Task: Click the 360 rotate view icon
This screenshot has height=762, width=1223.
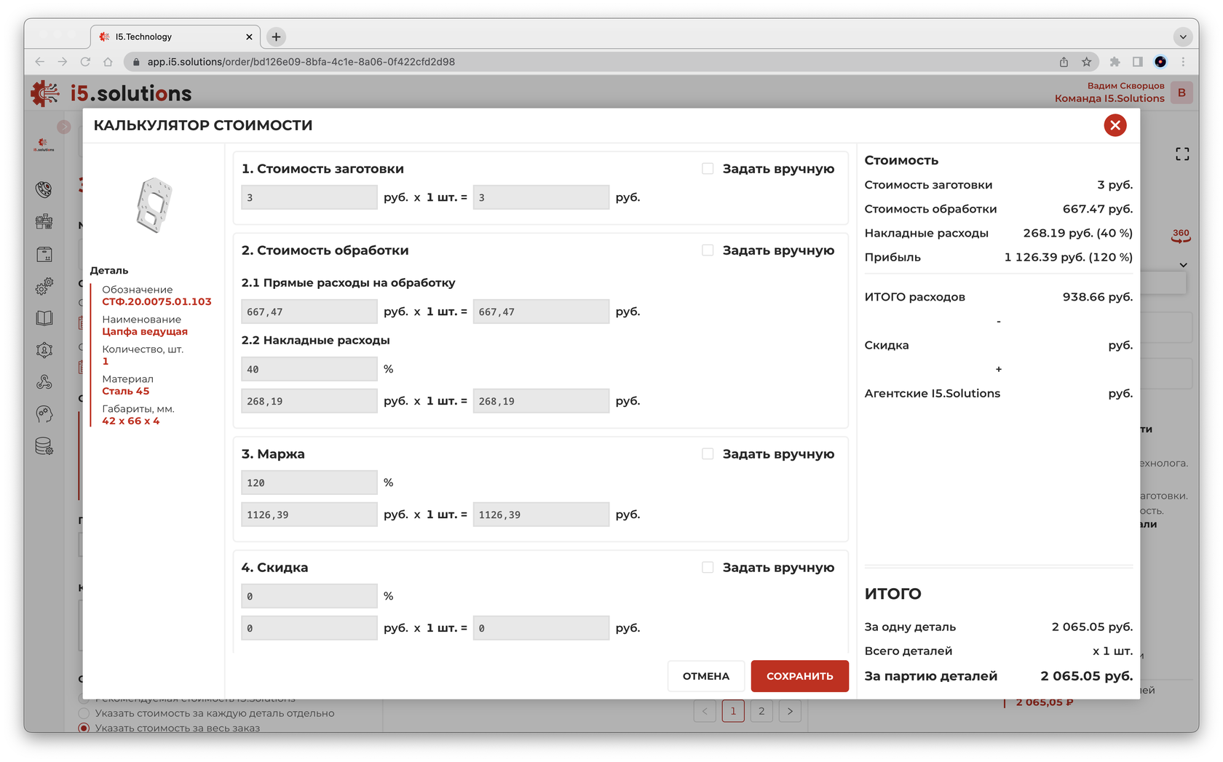Action: tap(1181, 235)
